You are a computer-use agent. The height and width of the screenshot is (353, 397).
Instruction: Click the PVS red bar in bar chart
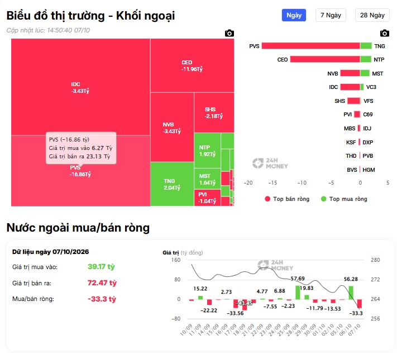[x=310, y=46]
